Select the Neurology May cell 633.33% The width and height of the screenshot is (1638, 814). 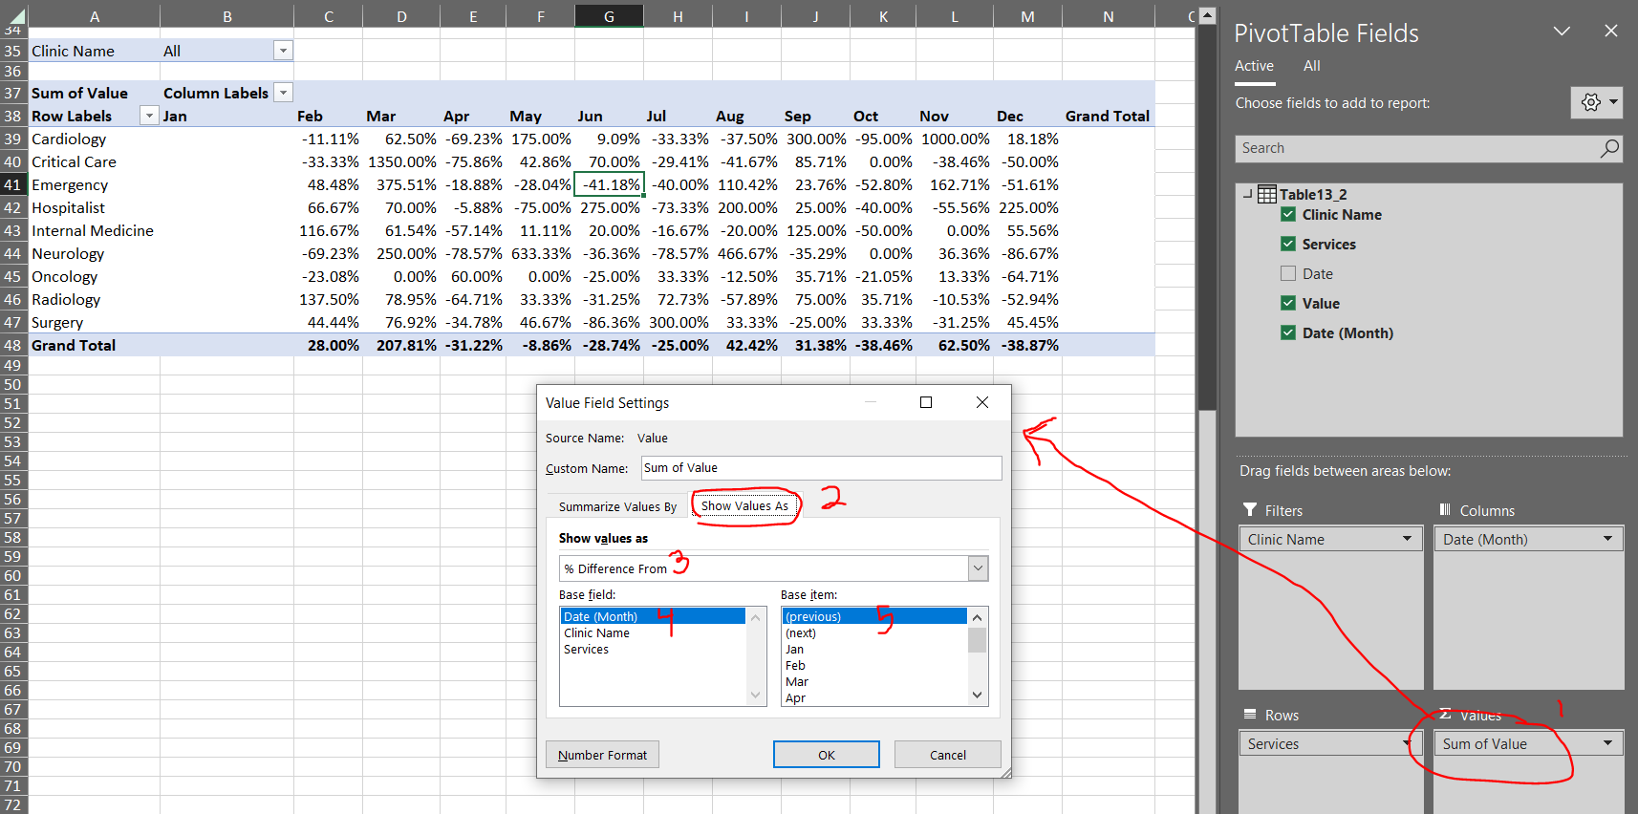(540, 253)
